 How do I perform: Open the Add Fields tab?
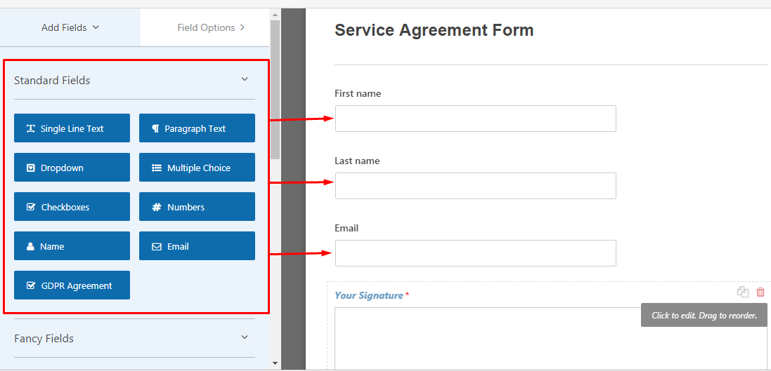point(70,28)
